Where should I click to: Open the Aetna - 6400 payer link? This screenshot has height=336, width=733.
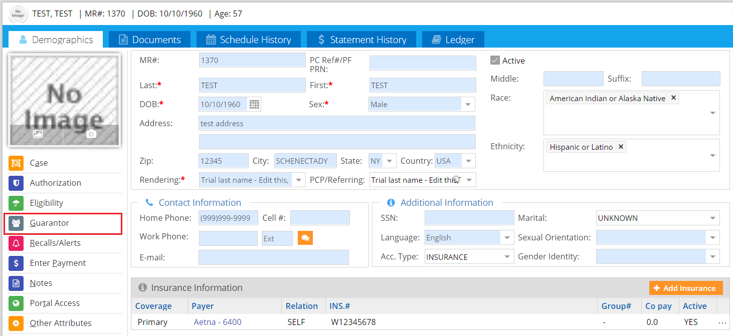pyautogui.click(x=218, y=322)
